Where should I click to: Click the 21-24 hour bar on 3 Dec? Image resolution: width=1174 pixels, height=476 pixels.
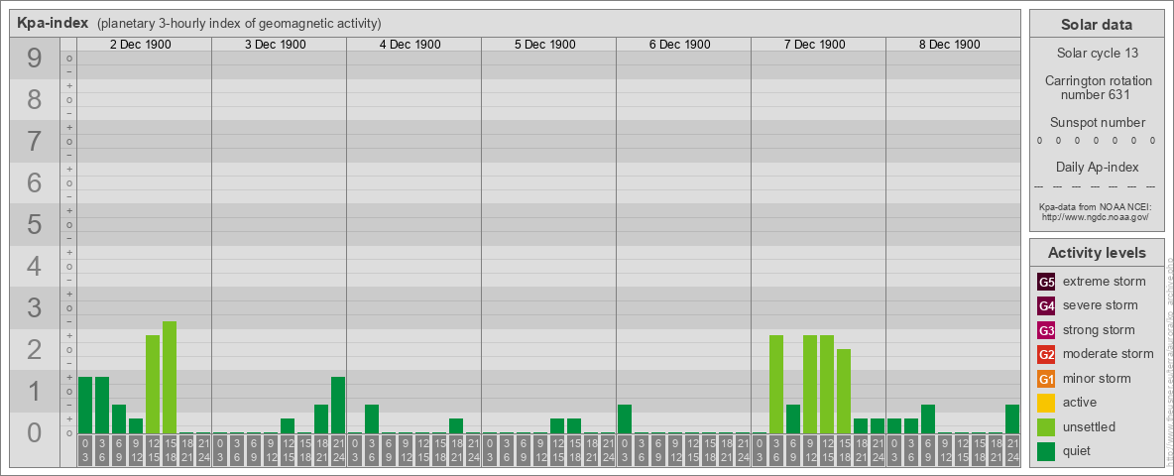coord(338,405)
